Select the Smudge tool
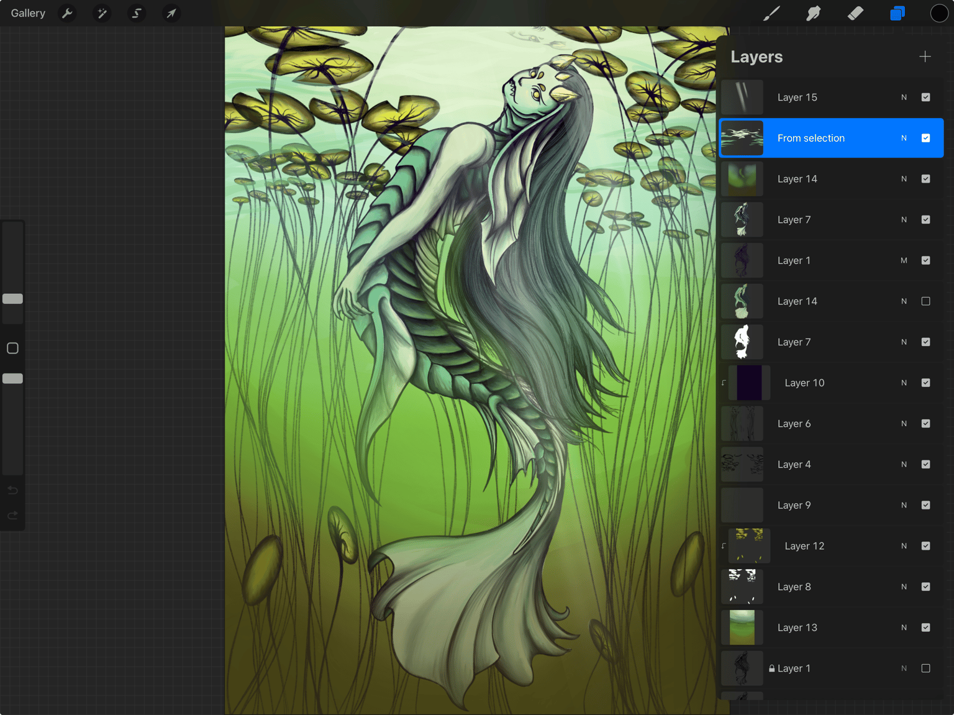 (x=813, y=13)
